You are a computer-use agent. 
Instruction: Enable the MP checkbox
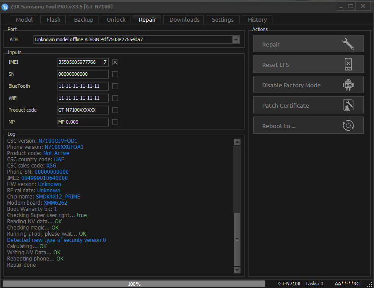click(115, 122)
